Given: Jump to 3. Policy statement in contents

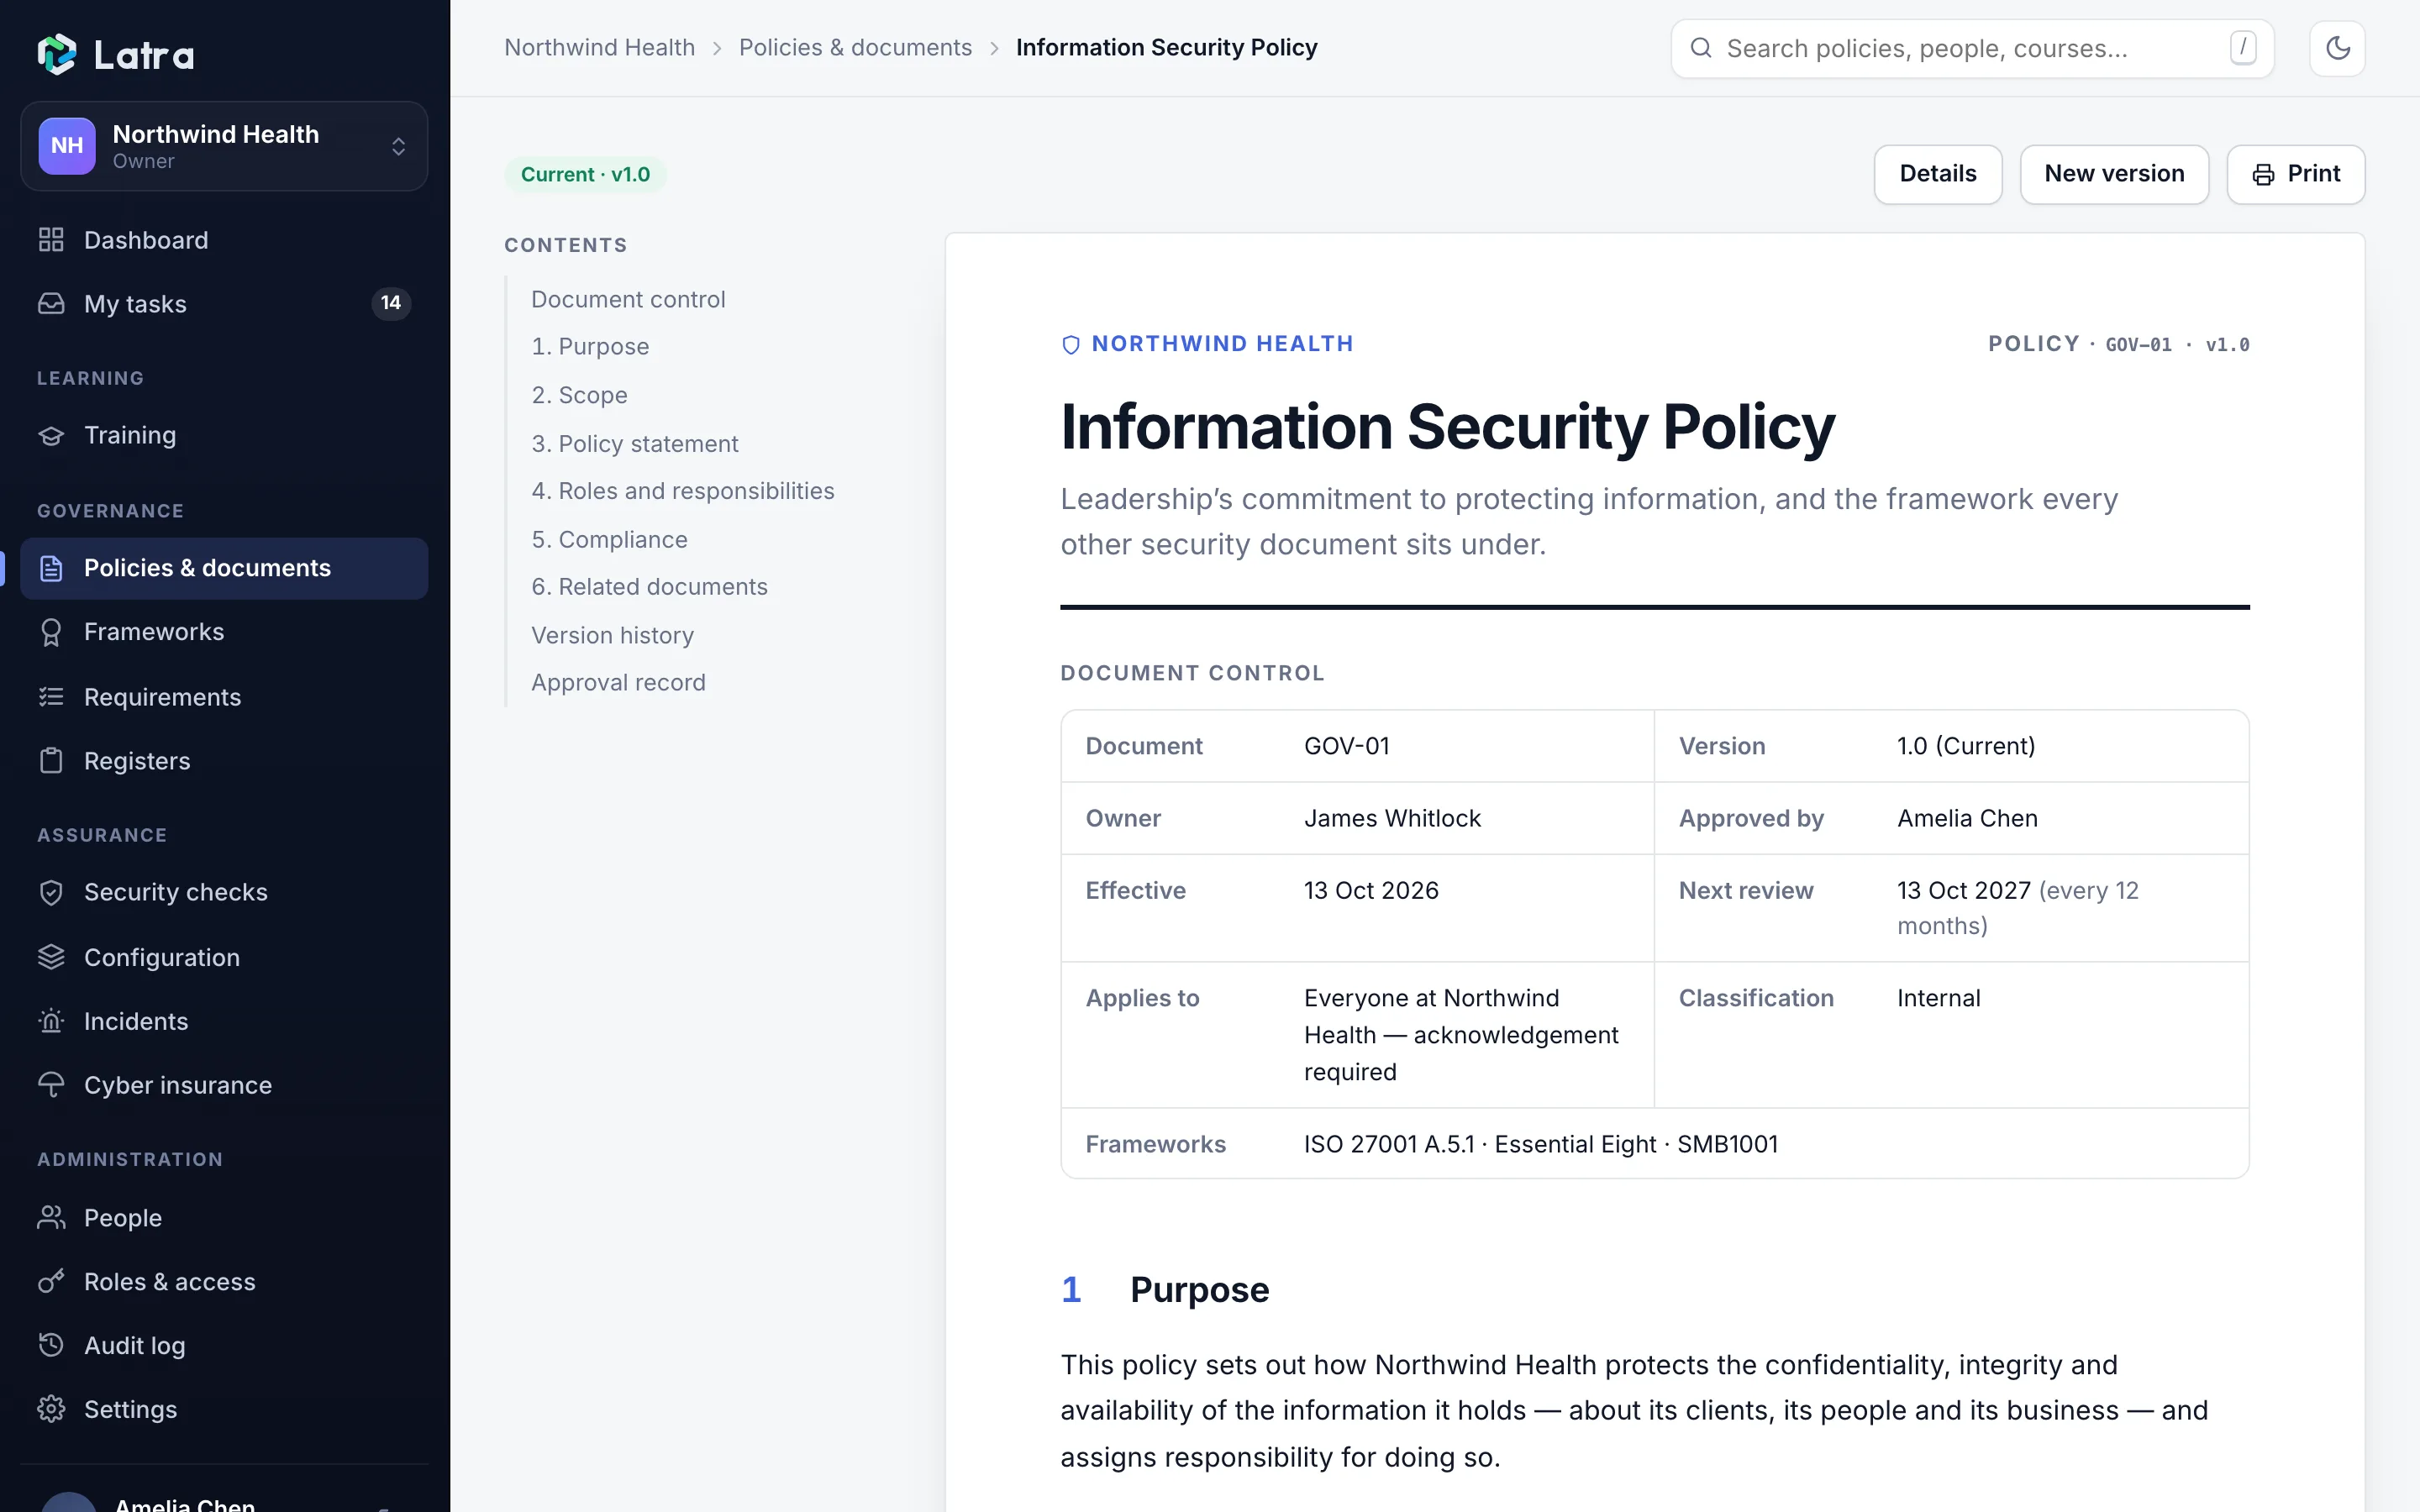Looking at the screenshot, I should [x=634, y=443].
